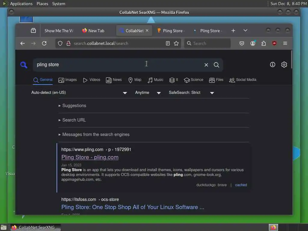List all tabs dropdown chevron
This screenshot has width=308, height=231.
click(245, 31)
